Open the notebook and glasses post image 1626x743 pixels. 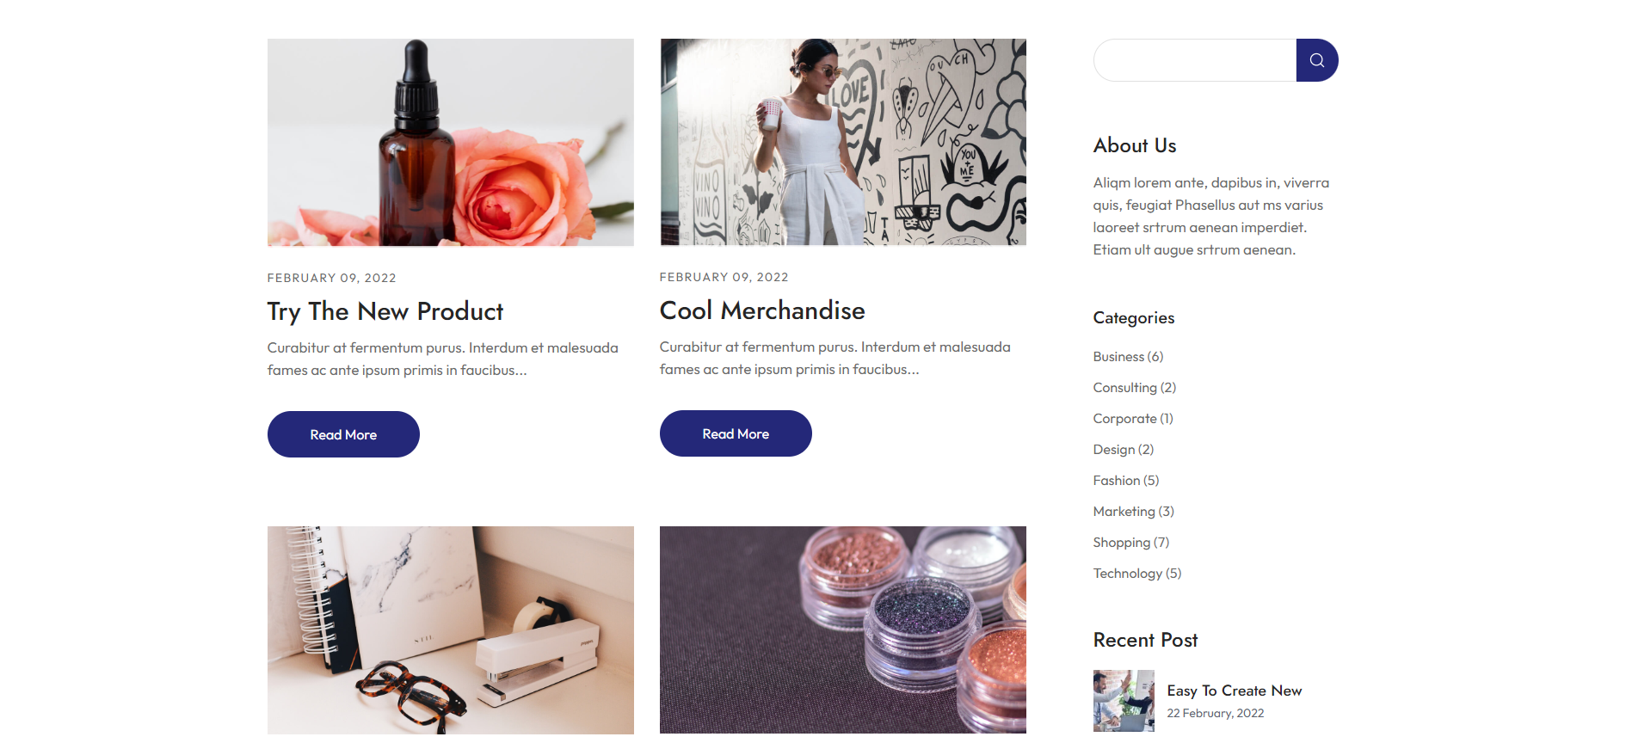click(451, 630)
